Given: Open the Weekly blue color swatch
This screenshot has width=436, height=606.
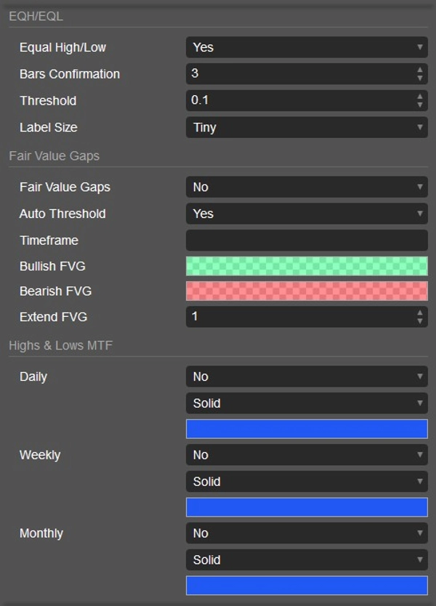Looking at the screenshot, I should [x=307, y=507].
